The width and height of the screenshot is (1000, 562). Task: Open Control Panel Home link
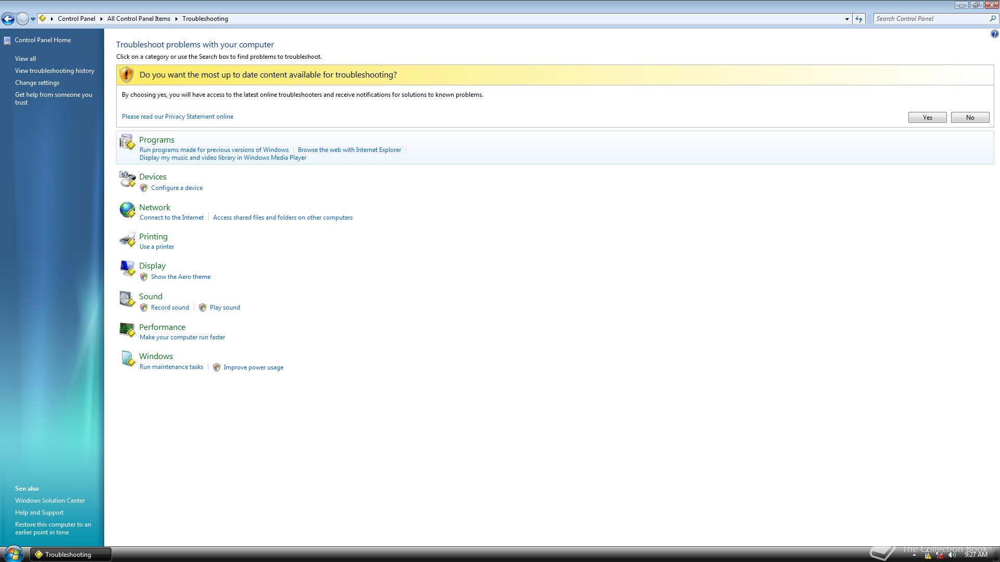(x=43, y=40)
